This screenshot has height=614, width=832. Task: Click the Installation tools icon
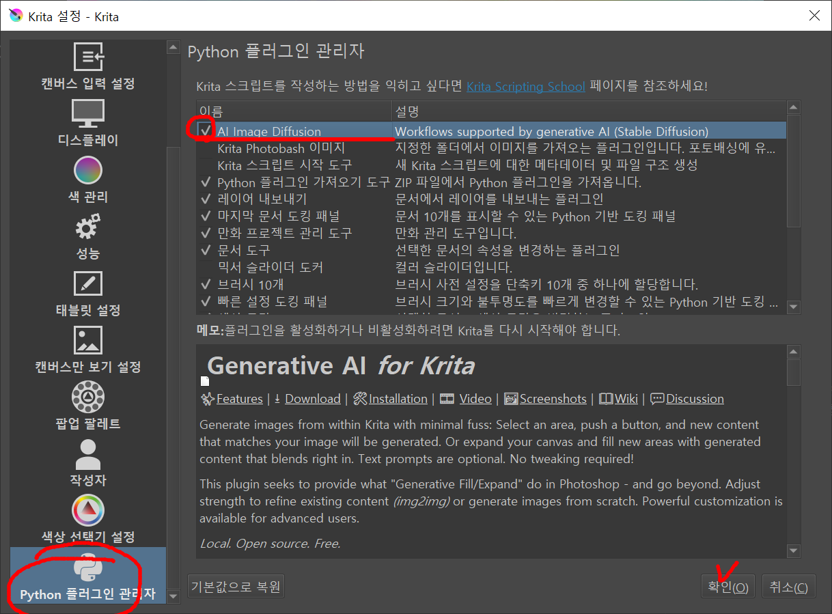click(360, 399)
